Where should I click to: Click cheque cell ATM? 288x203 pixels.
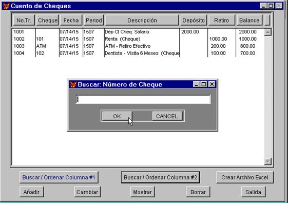tap(41, 46)
